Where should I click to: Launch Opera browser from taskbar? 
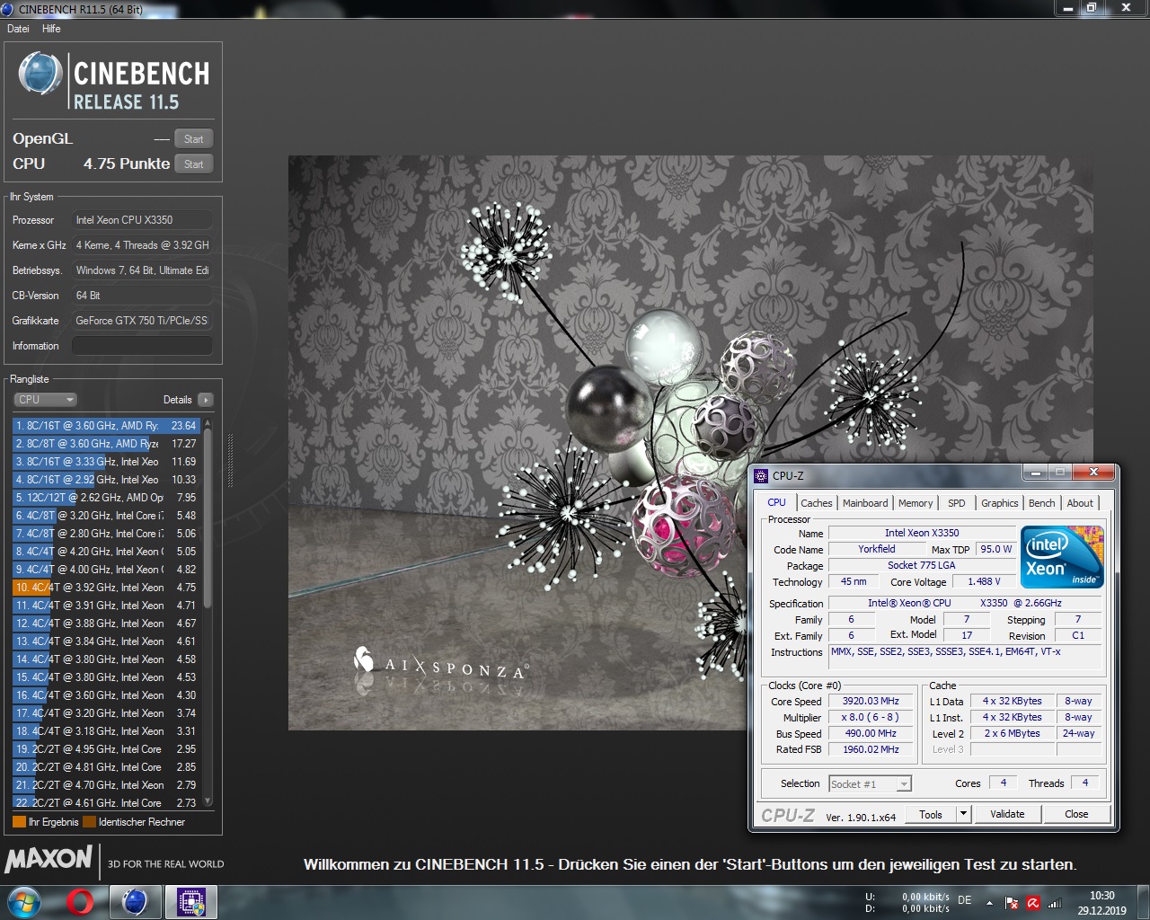pyautogui.click(x=80, y=902)
